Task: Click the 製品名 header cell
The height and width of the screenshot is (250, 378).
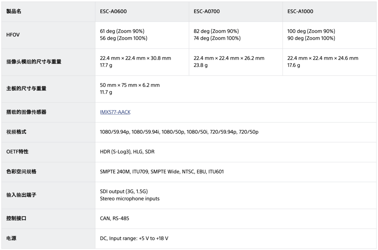Action: point(14,11)
